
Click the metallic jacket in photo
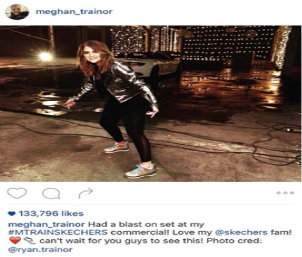(116, 83)
